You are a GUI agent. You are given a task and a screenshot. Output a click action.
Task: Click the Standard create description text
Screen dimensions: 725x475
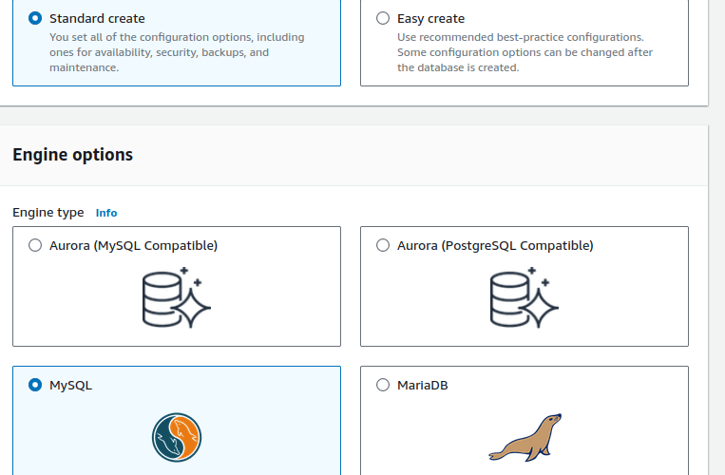(x=176, y=52)
